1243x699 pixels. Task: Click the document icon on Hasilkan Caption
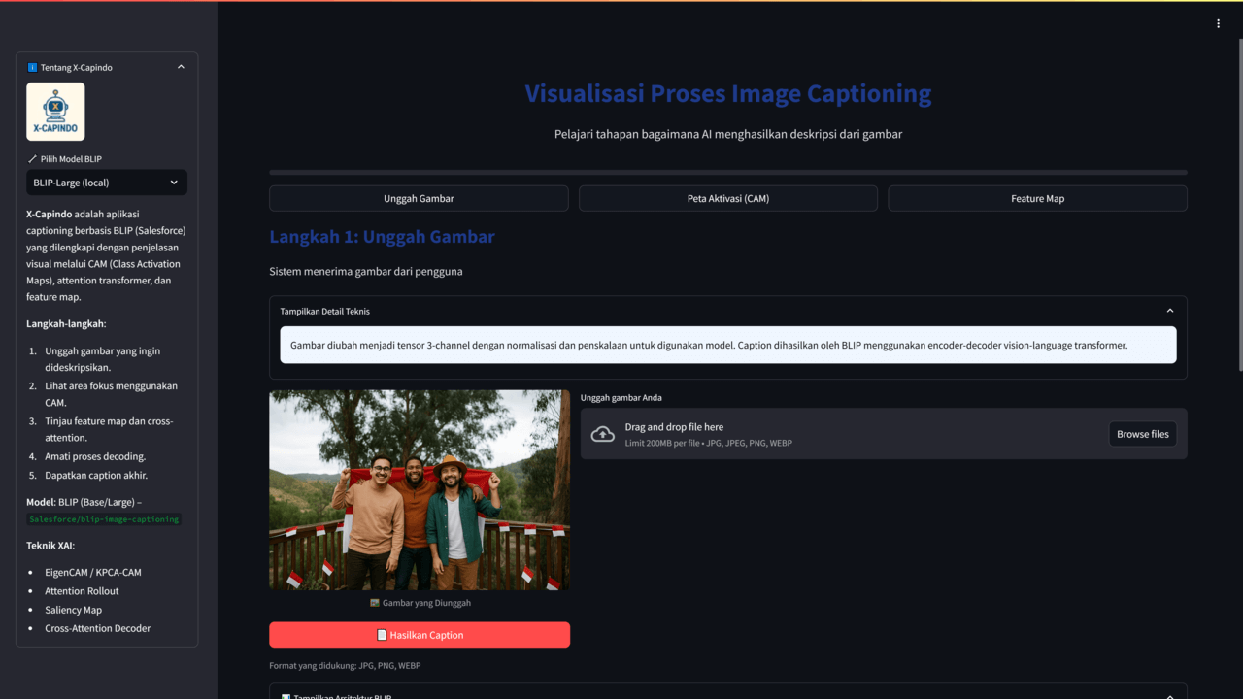[x=382, y=635]
